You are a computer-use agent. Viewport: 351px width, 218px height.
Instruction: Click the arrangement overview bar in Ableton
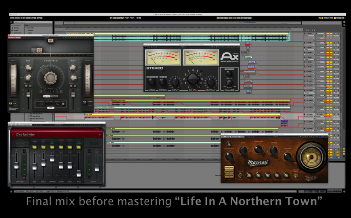coord(183,23)
